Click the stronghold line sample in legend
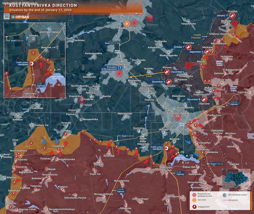254x214 pixels. click(x=225, y=200)
